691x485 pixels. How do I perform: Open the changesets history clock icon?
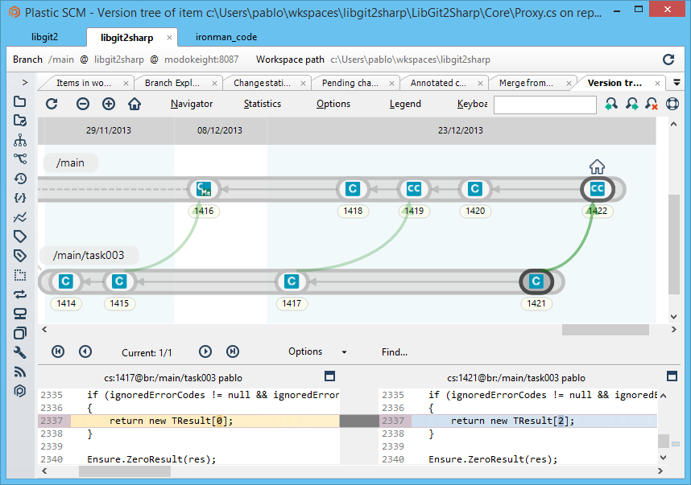tap(20, 179)
